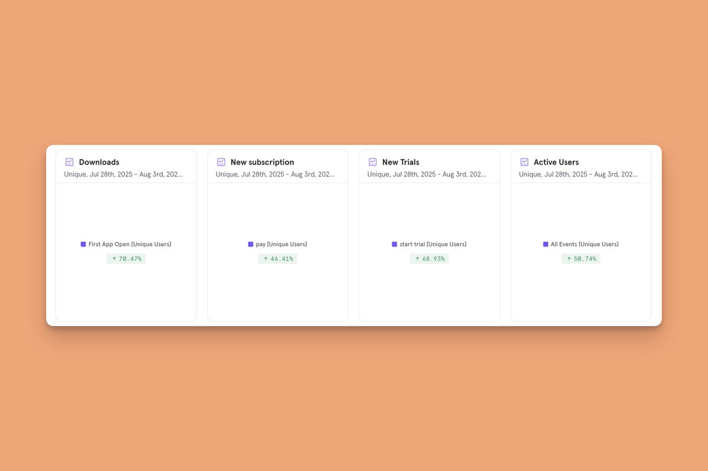
Task: Click the date range under New subscription
Action: coord(275,174)
